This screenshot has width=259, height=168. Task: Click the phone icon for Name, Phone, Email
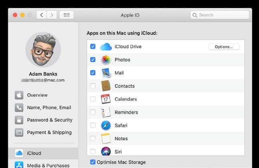(x=19, y=107)
